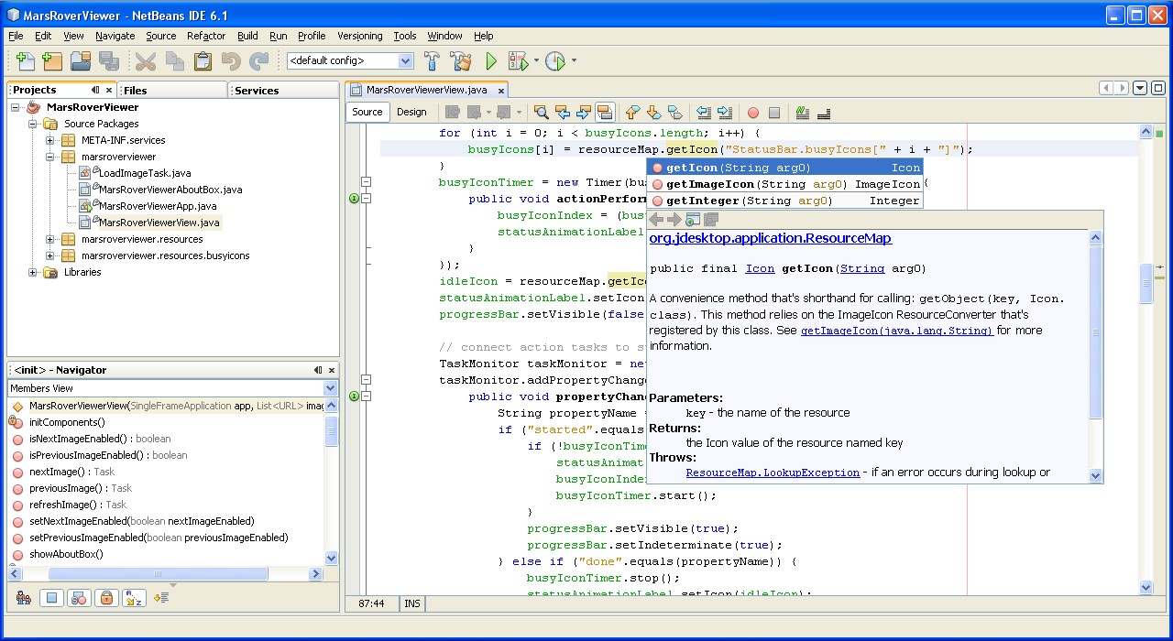This screenshot has width=1173, height=641.
Task: Toggle Show Fields filter in Navigator
Action: pos(52,598)
